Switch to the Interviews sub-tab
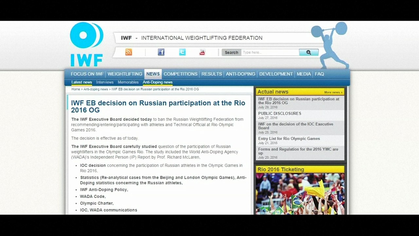 click(105, 82)
